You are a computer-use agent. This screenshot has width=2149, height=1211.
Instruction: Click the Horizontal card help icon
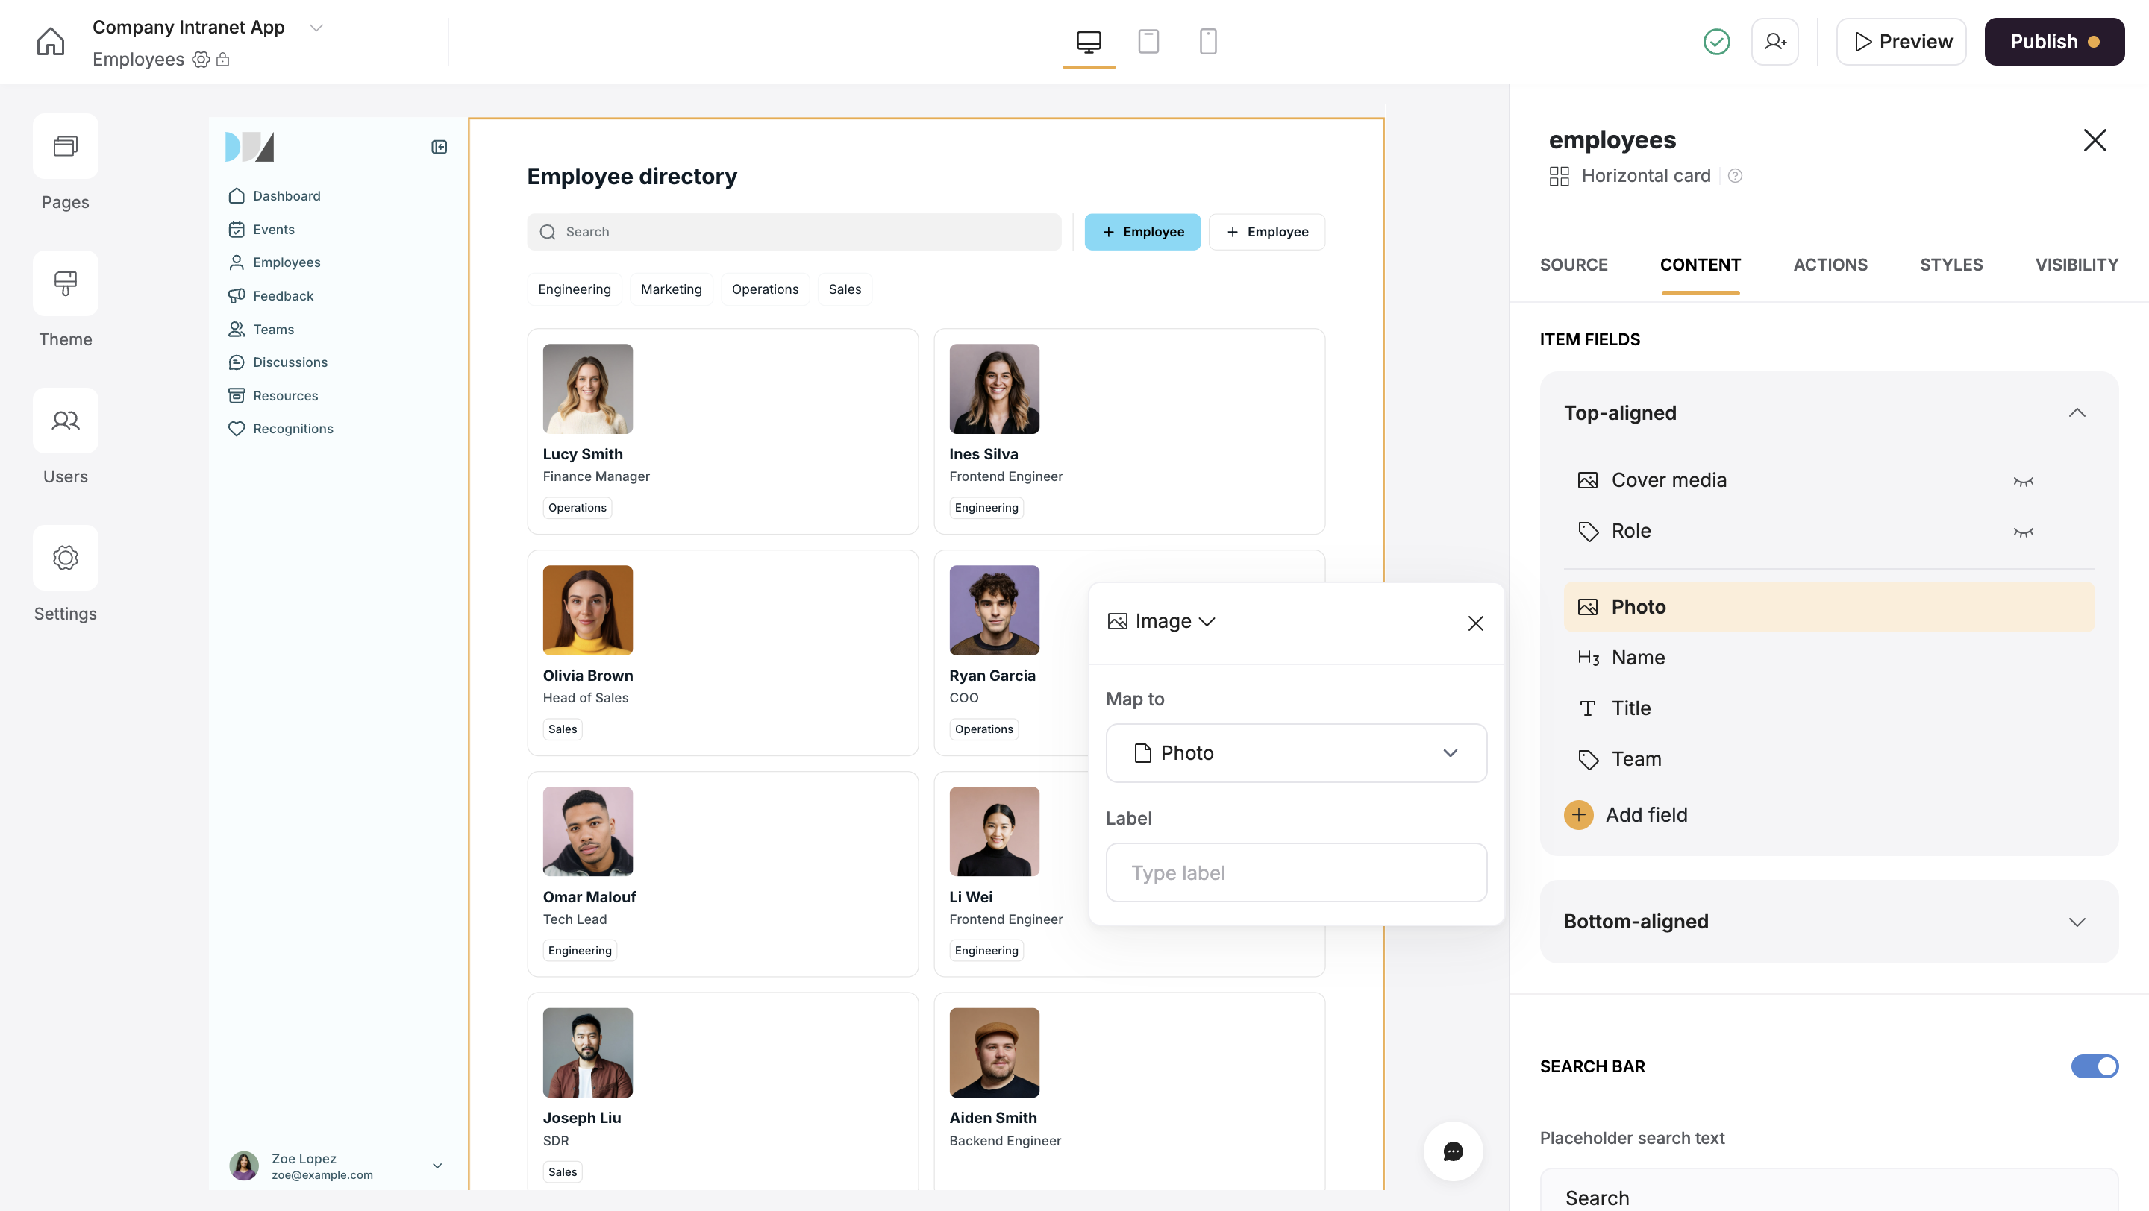pyautogui.click(x=1735, y=176)
